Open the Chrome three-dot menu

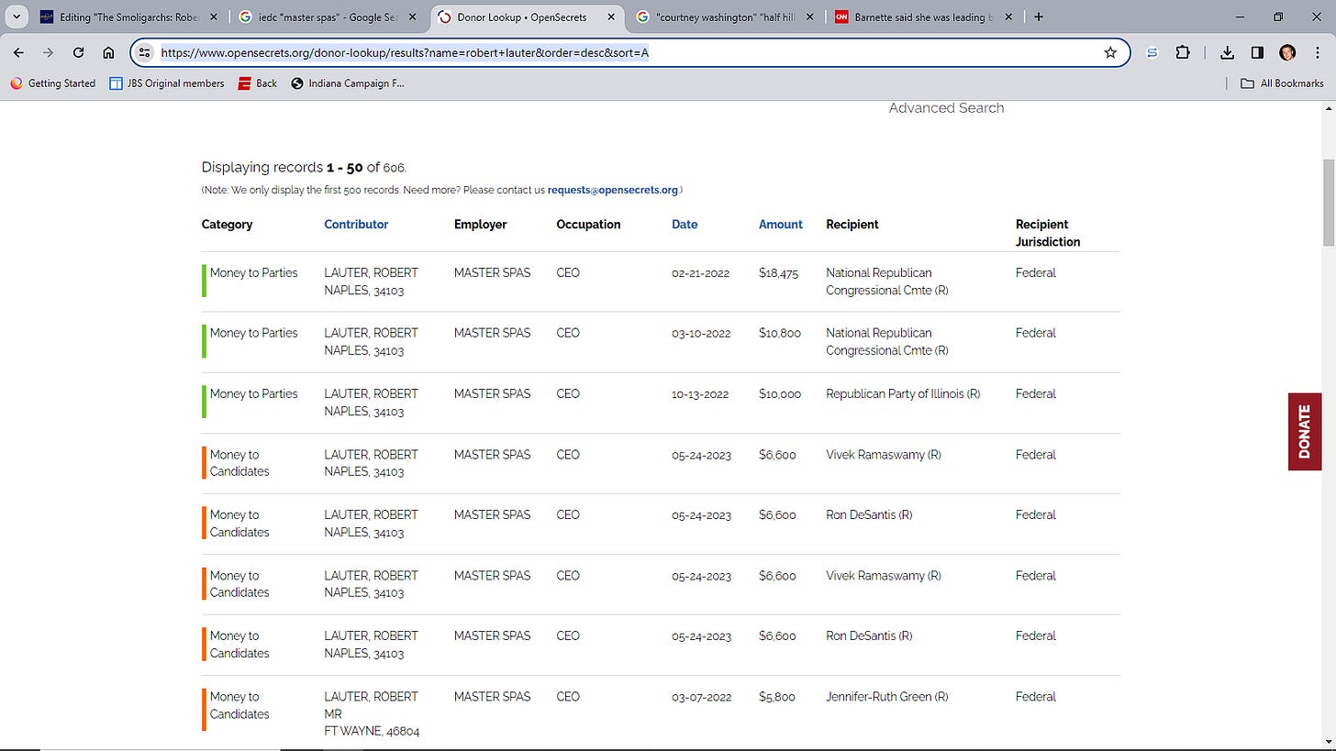click(x=1317, y=53)
